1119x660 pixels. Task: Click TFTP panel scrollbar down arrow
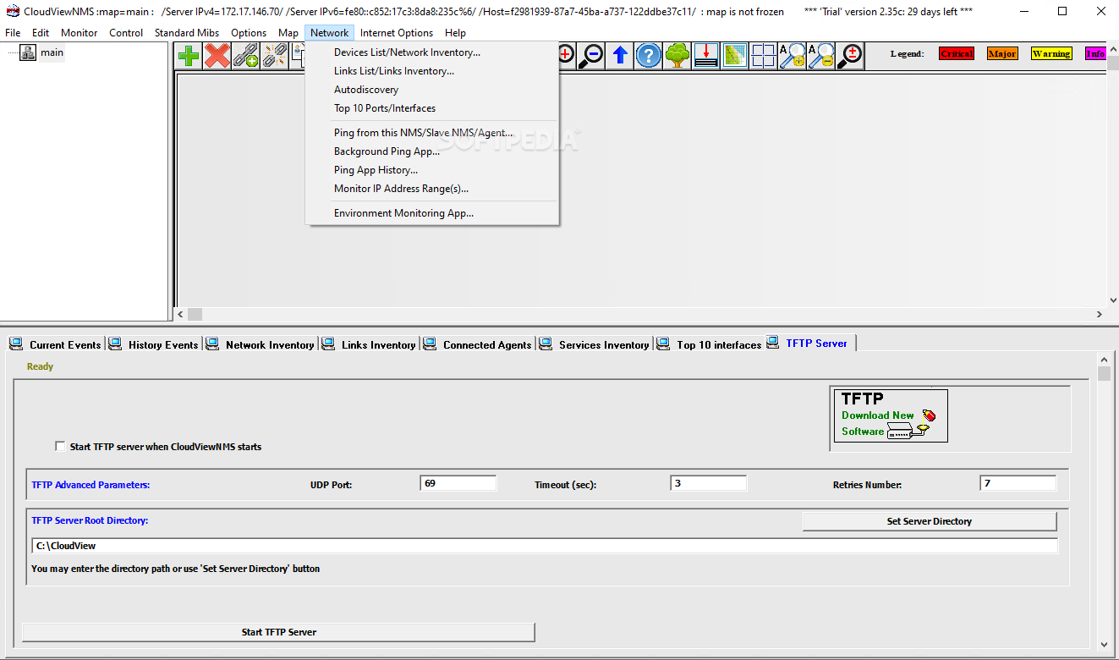1103,644
